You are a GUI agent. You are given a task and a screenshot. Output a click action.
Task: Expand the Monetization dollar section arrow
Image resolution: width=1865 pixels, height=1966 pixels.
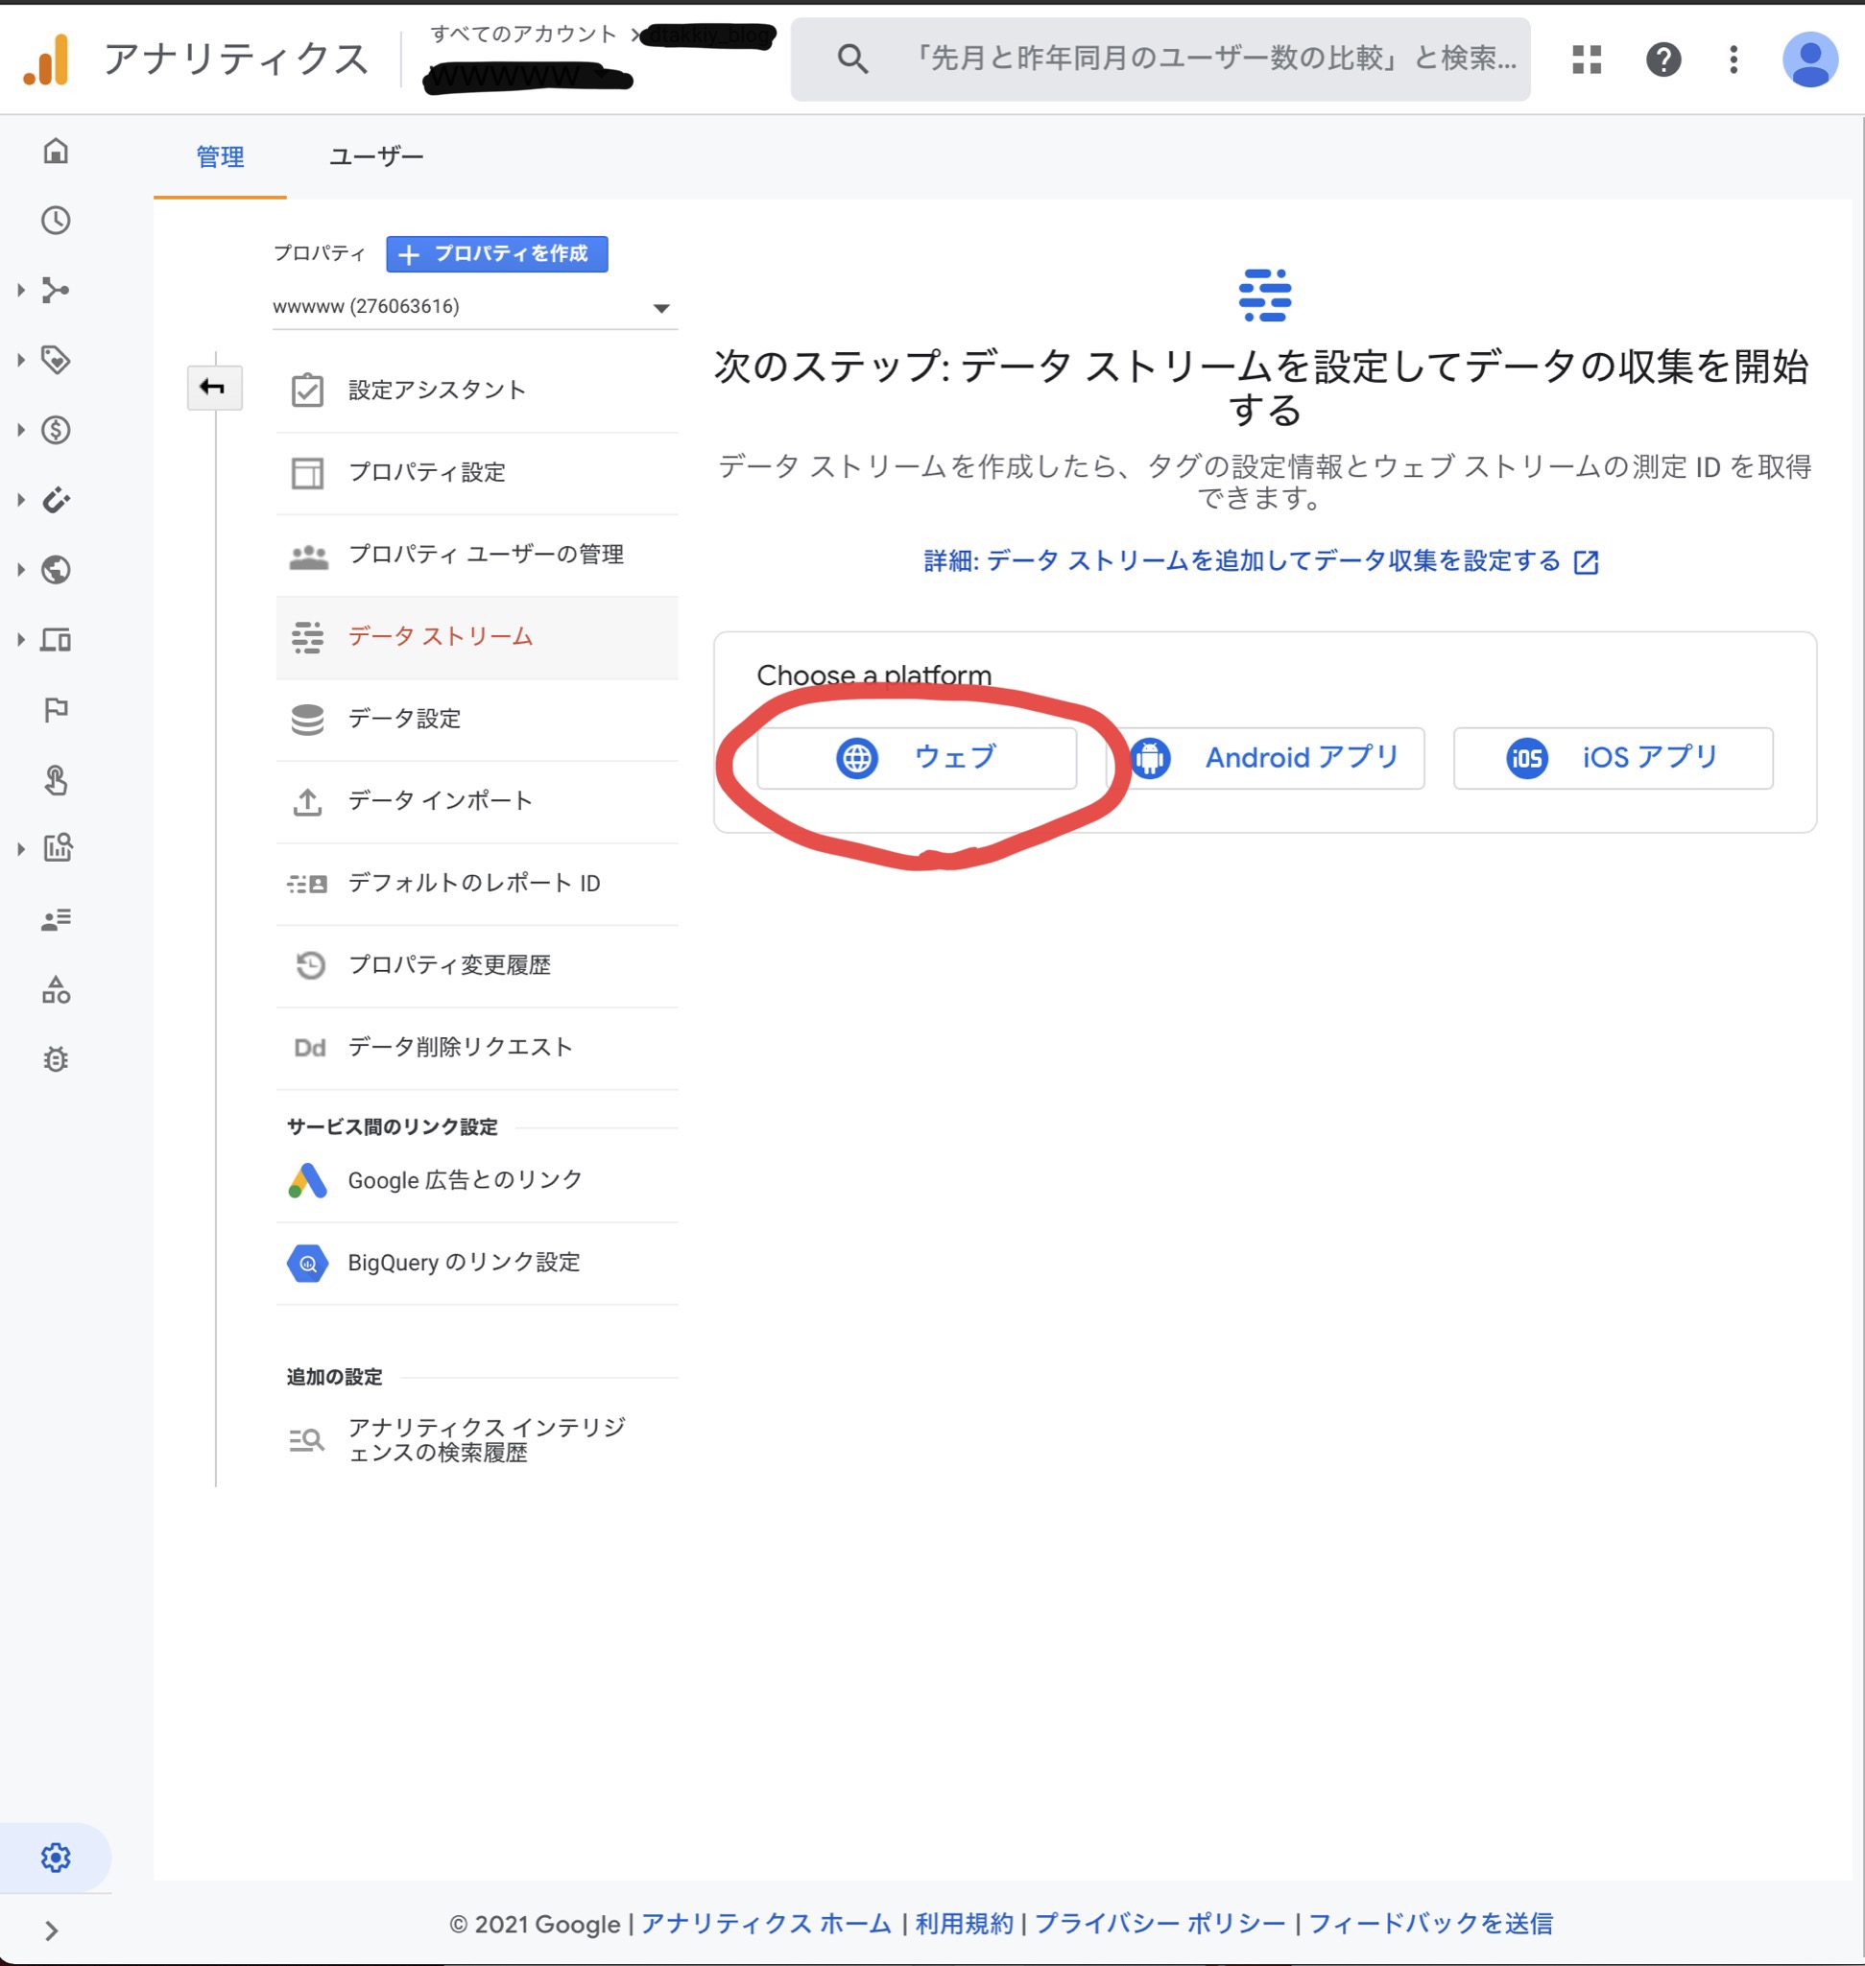coord(21,431)
